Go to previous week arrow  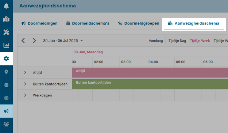coord(23,41)
